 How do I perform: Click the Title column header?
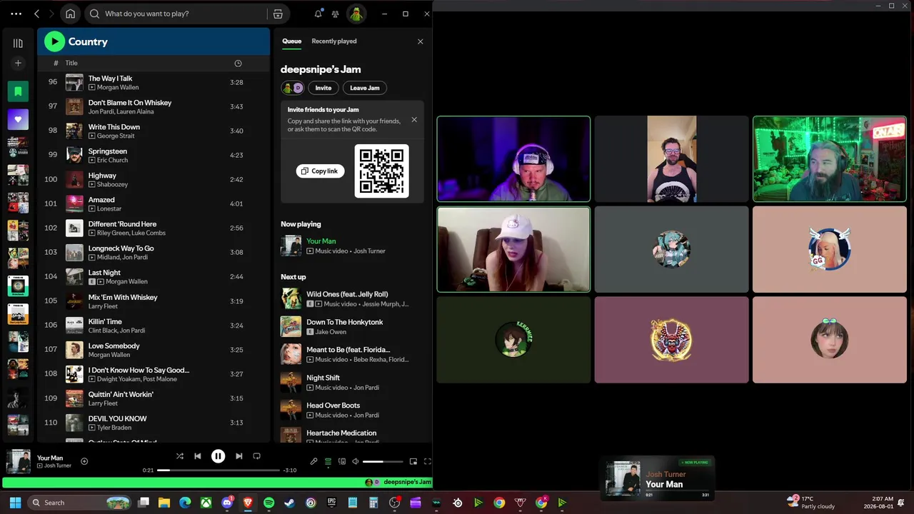pos(71,63)
